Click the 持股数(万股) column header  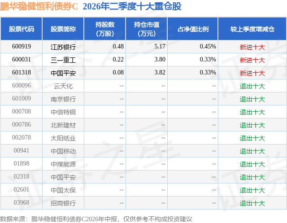click(105, 29)
